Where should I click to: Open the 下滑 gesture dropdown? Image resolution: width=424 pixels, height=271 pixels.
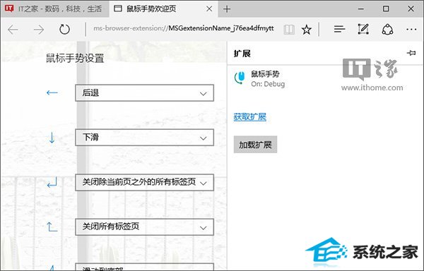pos(144,138)
